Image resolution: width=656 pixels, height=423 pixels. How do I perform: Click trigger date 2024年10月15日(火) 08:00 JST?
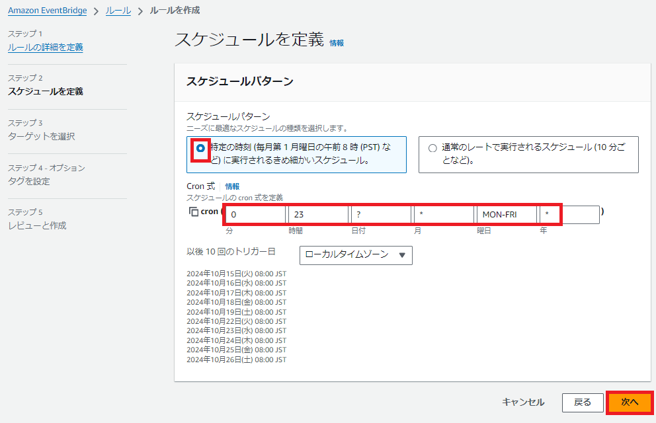pyautogui.click(x=236, y=274)
